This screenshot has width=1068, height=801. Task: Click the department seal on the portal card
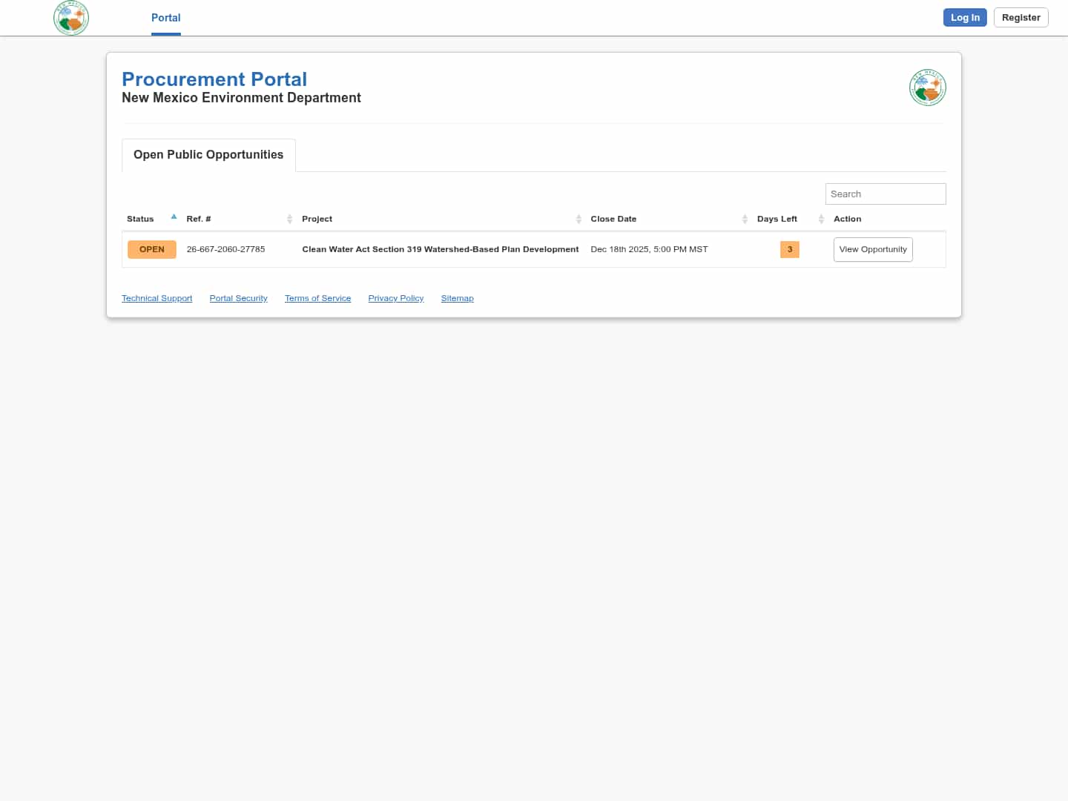927,87
